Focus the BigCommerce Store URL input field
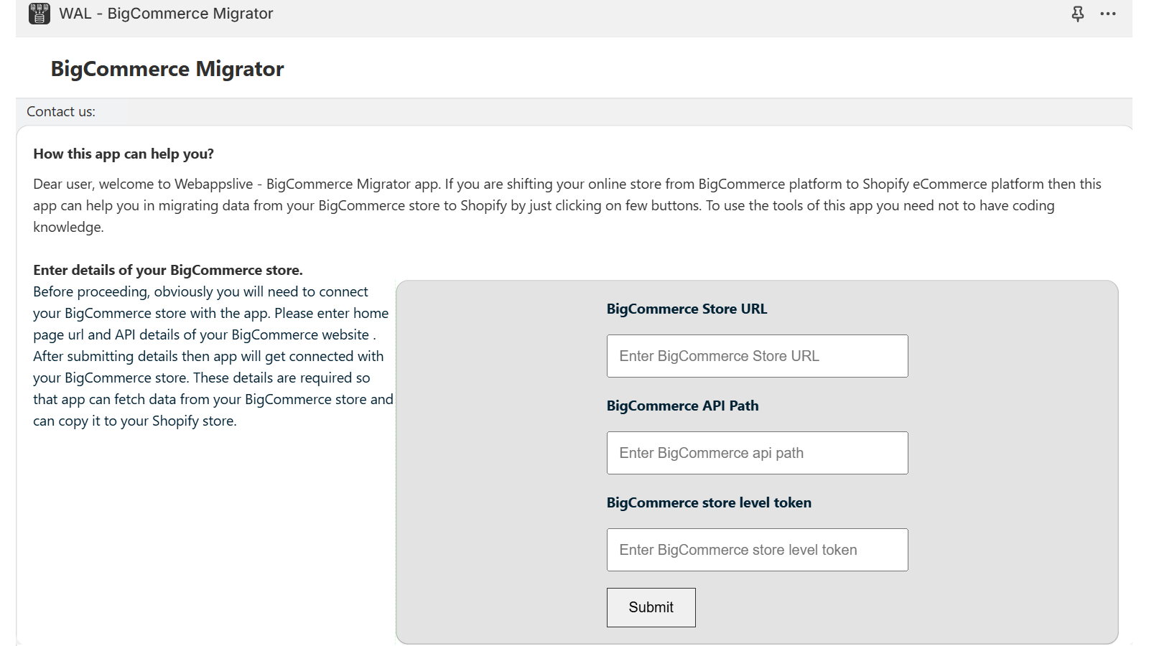The width and height of the screenshot is (1149, 646). pos(757,356)
